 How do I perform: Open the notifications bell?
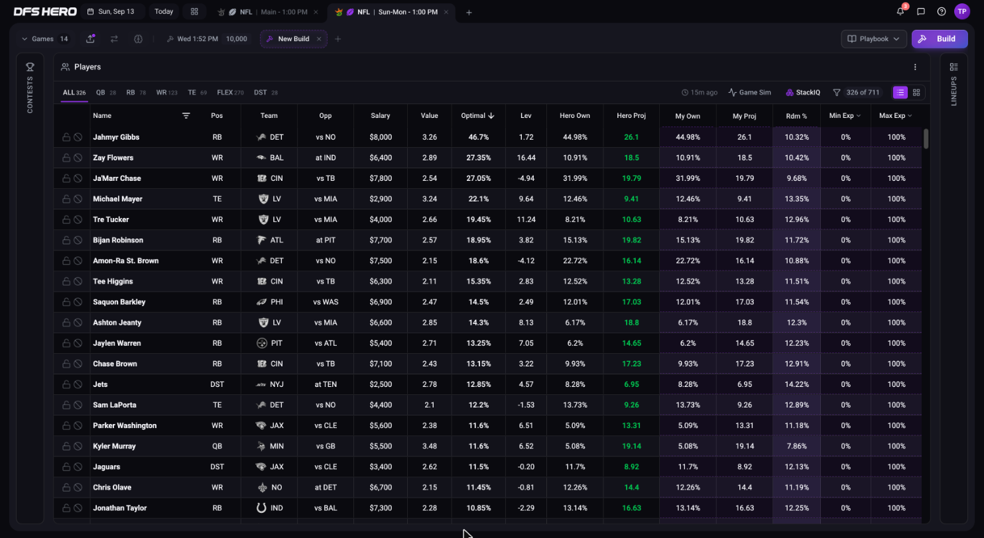tap(900, 11)
